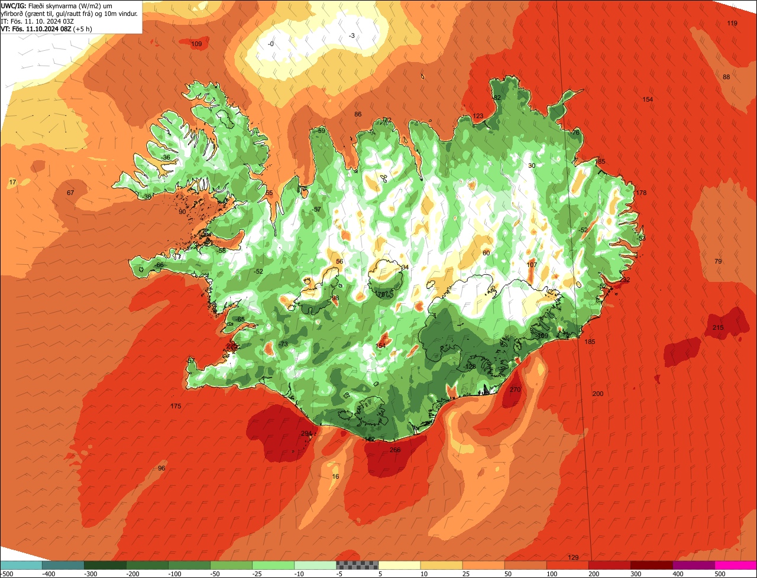
Task: Choose the golden 10 to 25 legend swatch
Action: click(441, 565)
